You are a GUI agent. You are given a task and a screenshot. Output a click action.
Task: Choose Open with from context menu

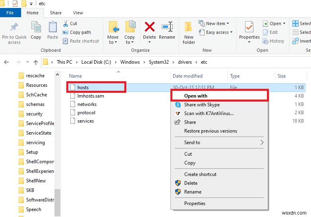(x=220, y=96)
